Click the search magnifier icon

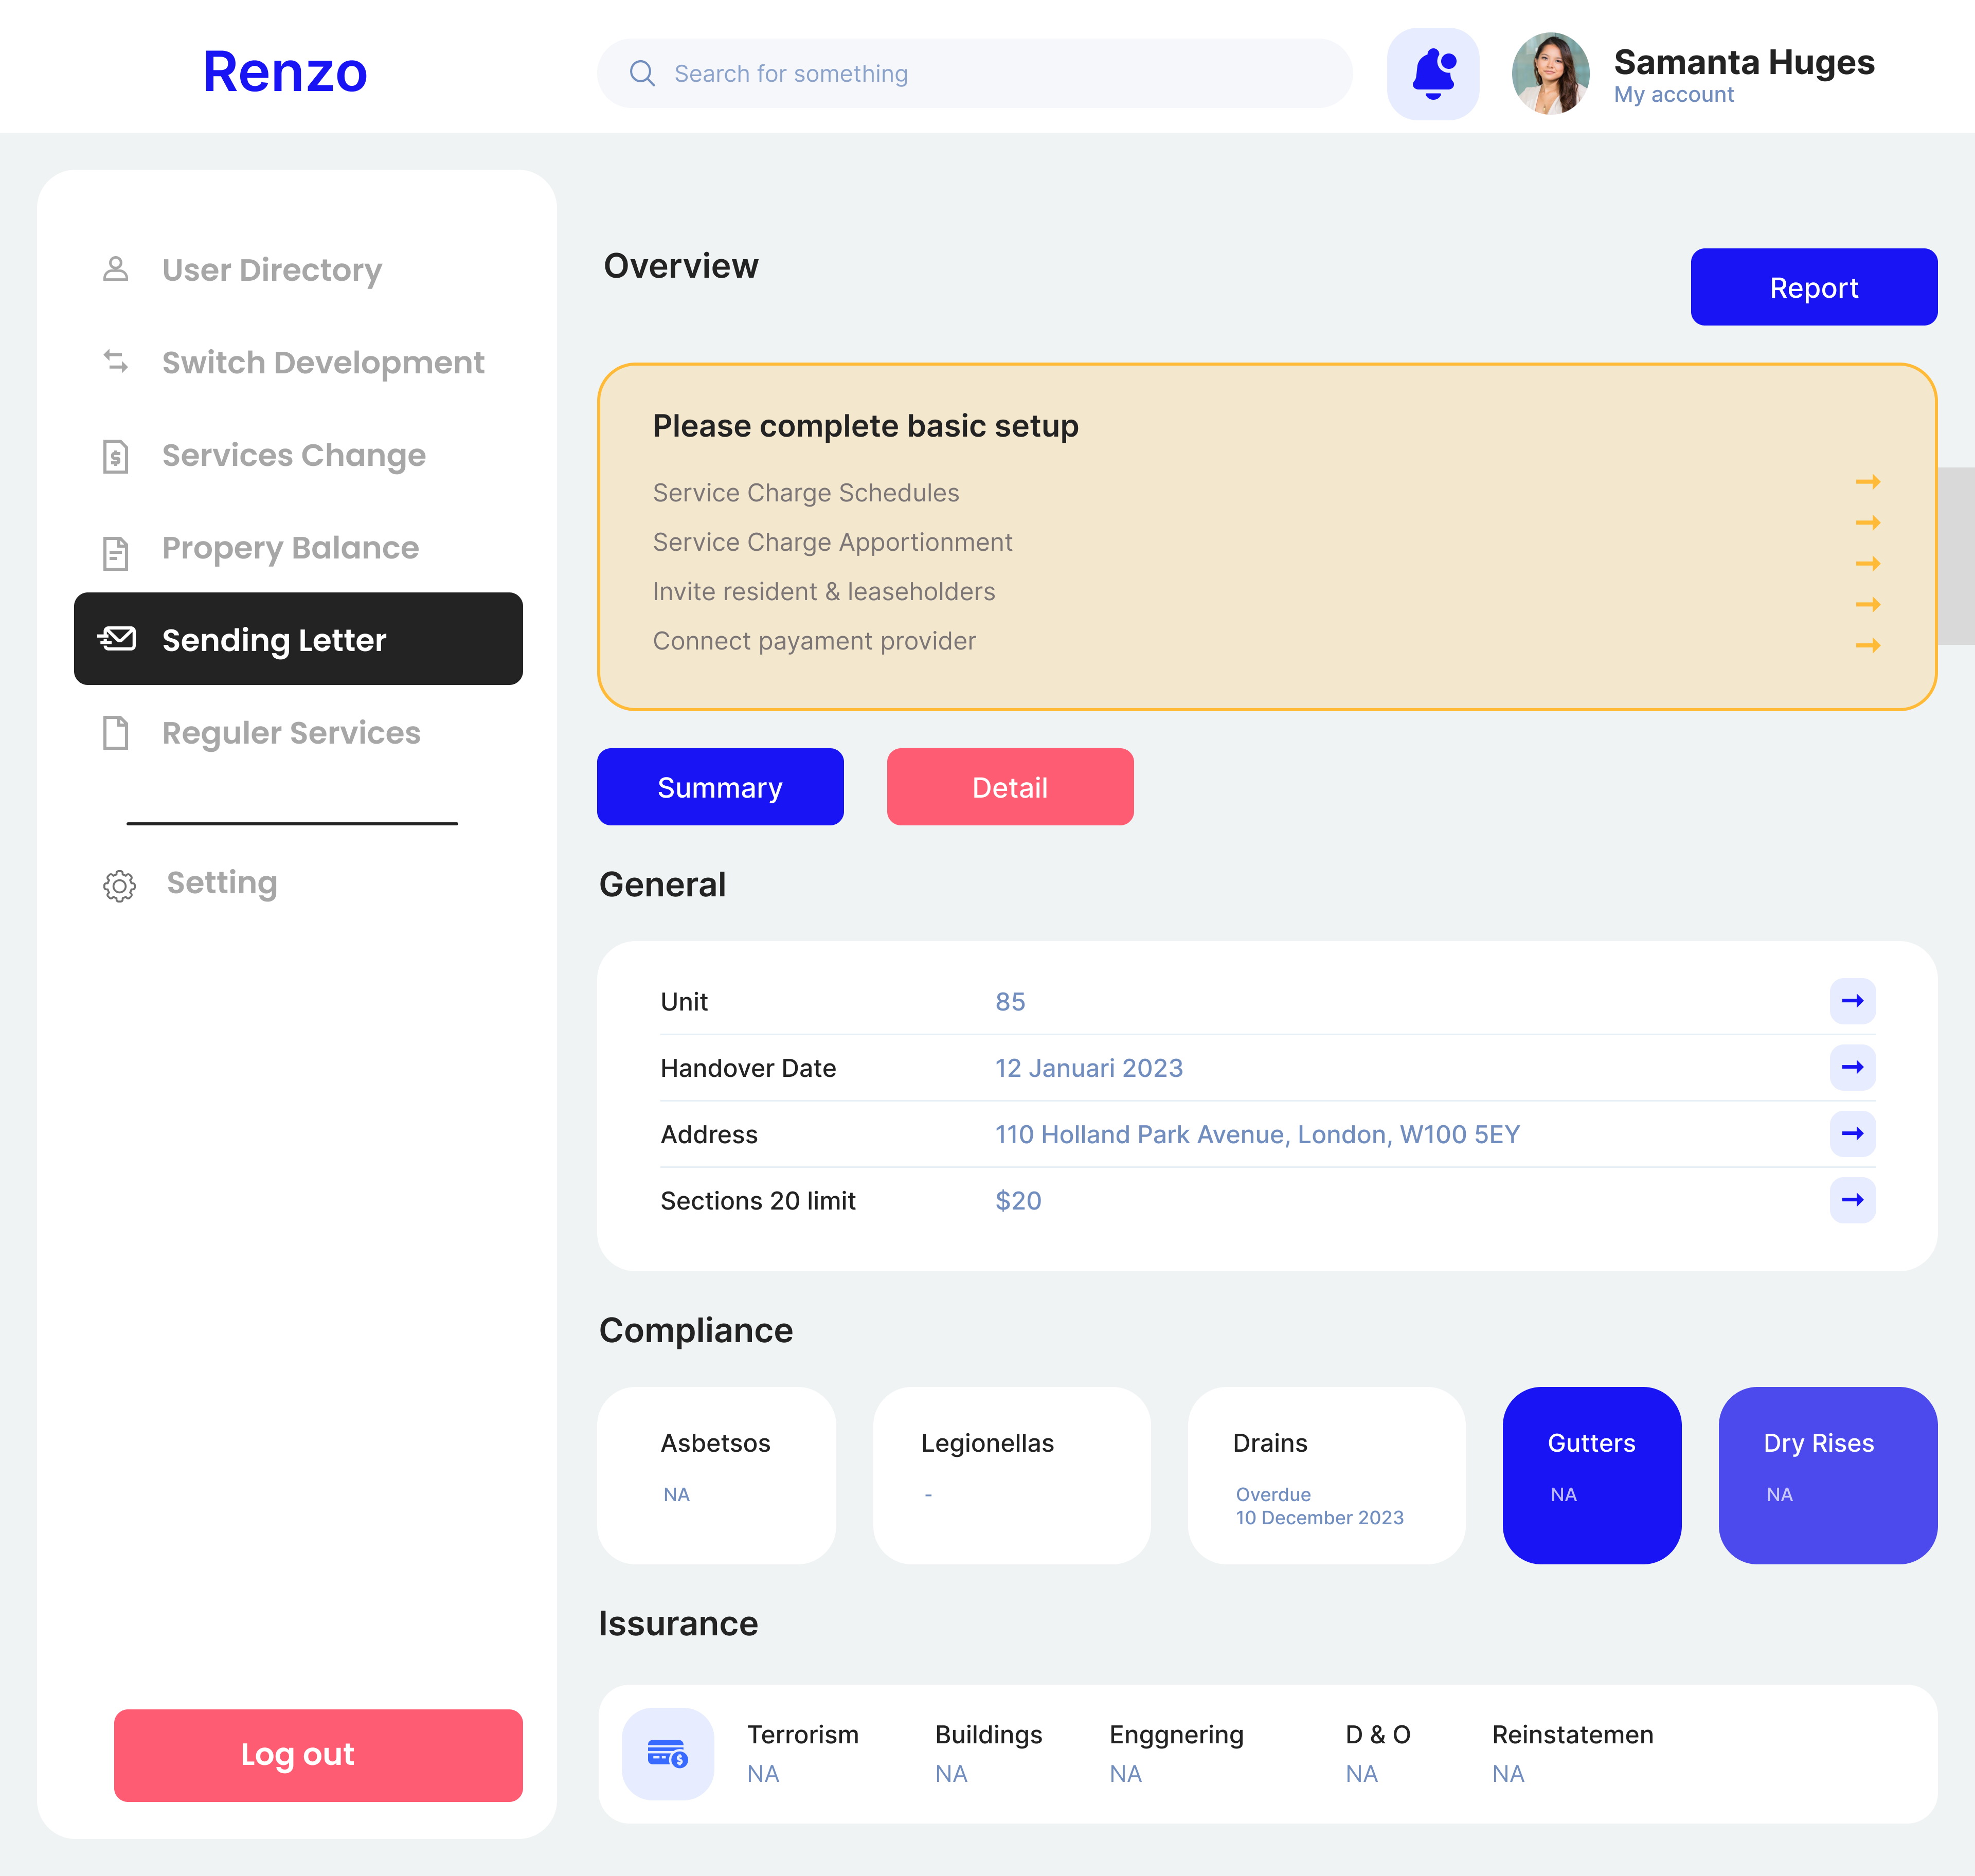tap(642, 74)
